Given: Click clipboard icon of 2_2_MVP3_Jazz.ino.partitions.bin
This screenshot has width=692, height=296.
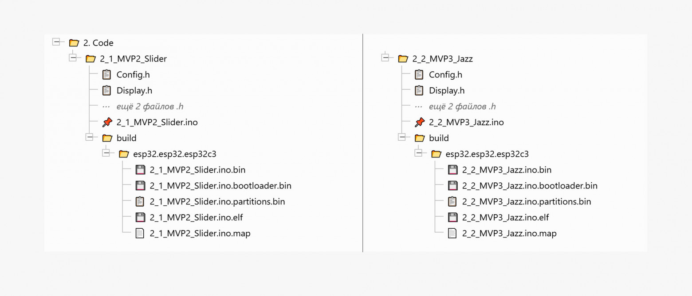Looking at the screenshot, I should click(452, 201).
